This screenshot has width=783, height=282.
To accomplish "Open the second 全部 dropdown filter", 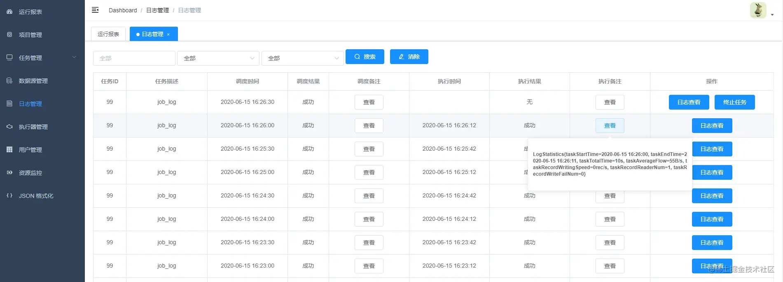I will coord(303,58).
